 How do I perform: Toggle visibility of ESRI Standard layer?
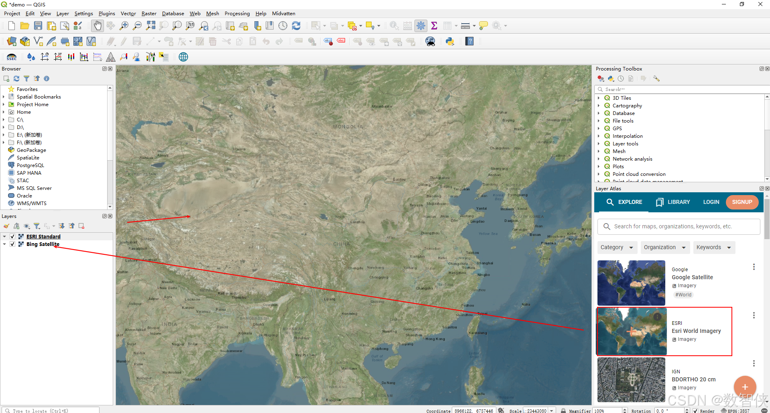[x=12, y=236]
